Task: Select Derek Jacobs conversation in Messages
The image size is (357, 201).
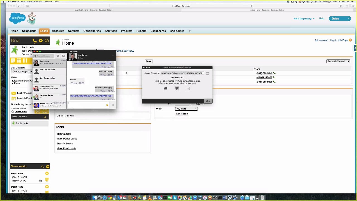Action: tap(50, 105)
